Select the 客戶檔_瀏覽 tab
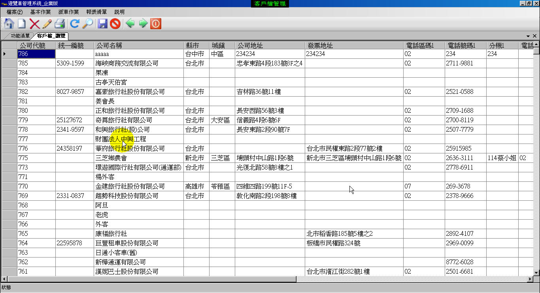 coord(52,36)
